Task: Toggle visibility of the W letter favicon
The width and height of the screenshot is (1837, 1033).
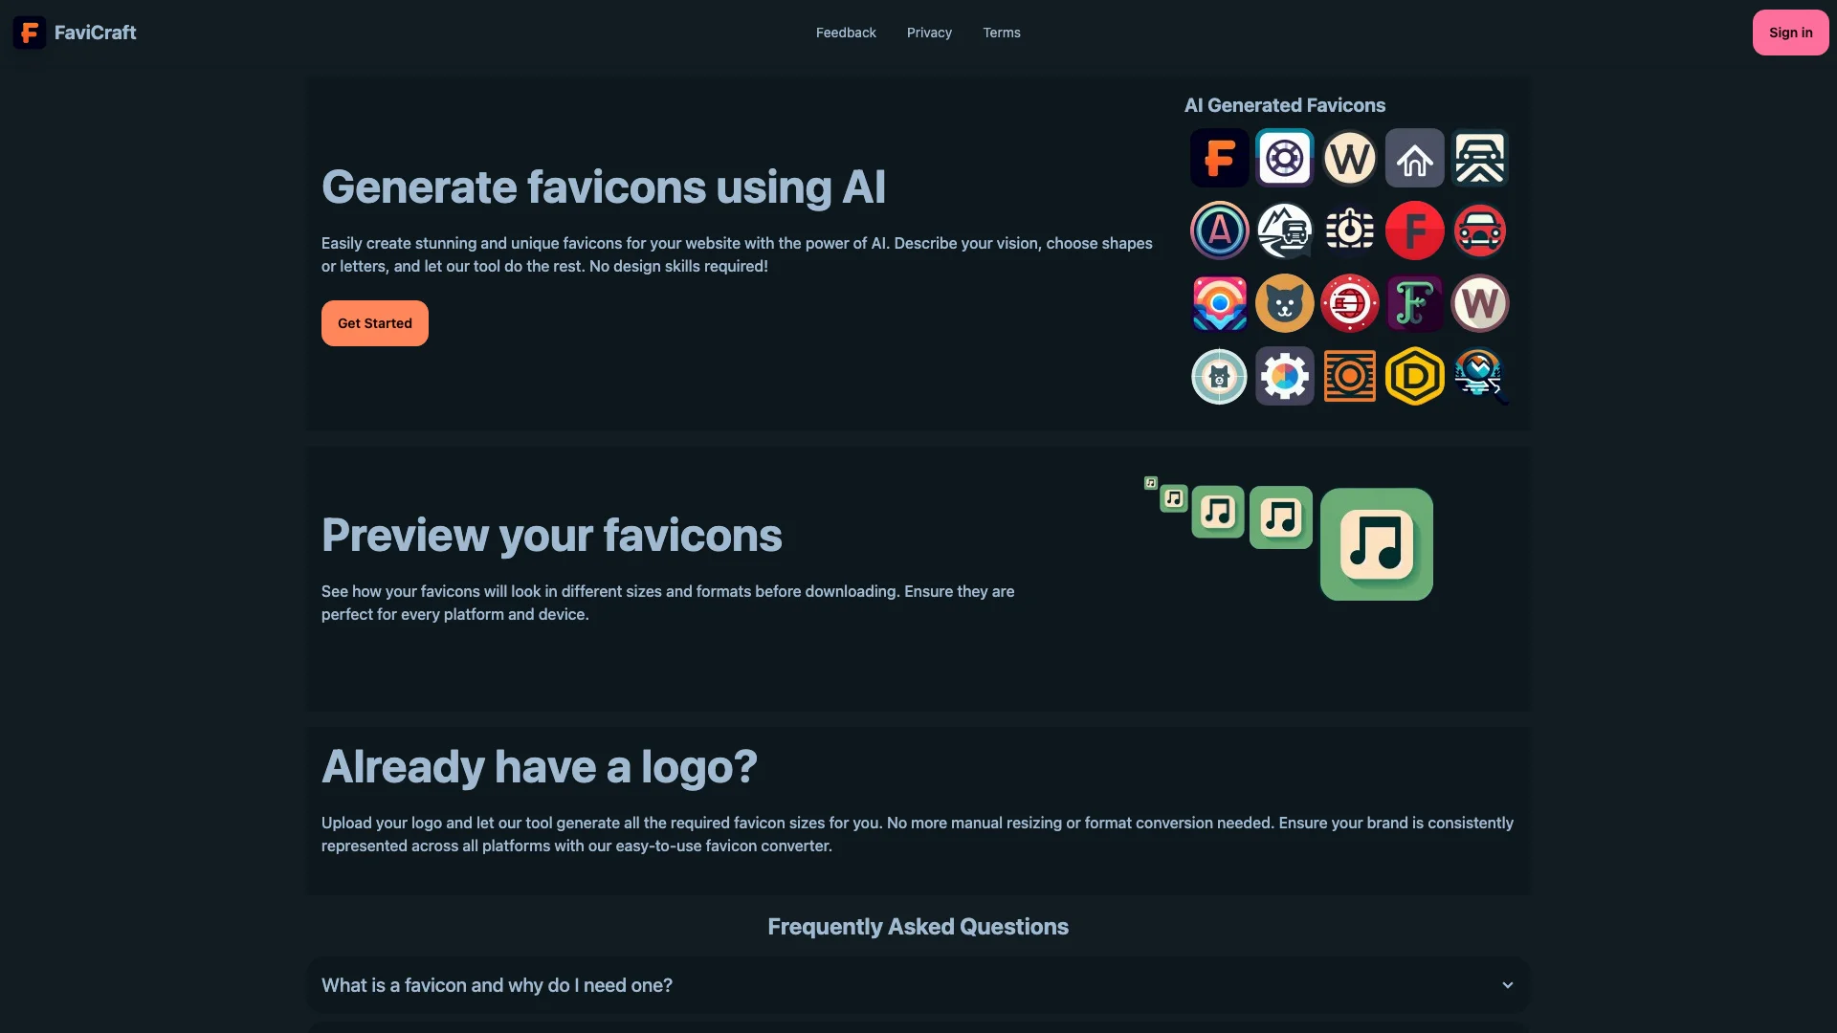Action: (x=1349, y=157)
